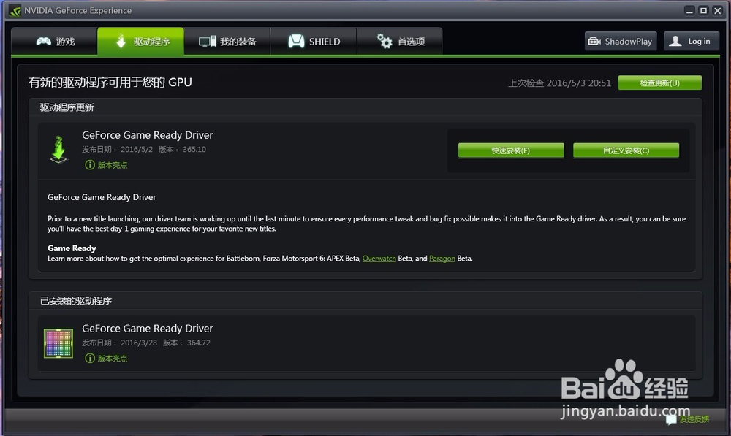Minimize the GeForce Experience window
The width and height of the screenshot is (731, 436).
tap(689, 11)
